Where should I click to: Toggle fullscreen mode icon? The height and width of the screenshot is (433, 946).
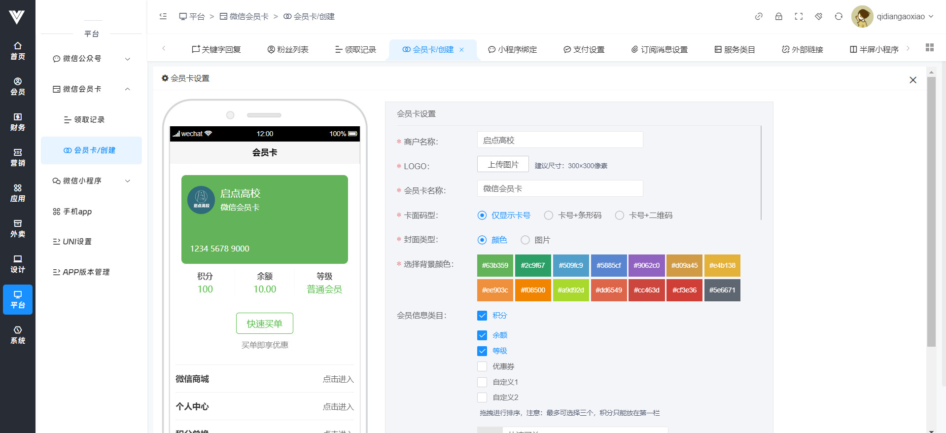coord(799,16)
